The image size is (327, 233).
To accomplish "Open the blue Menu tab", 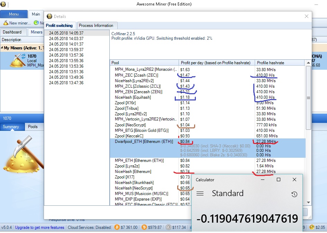I will click(14, 14).
